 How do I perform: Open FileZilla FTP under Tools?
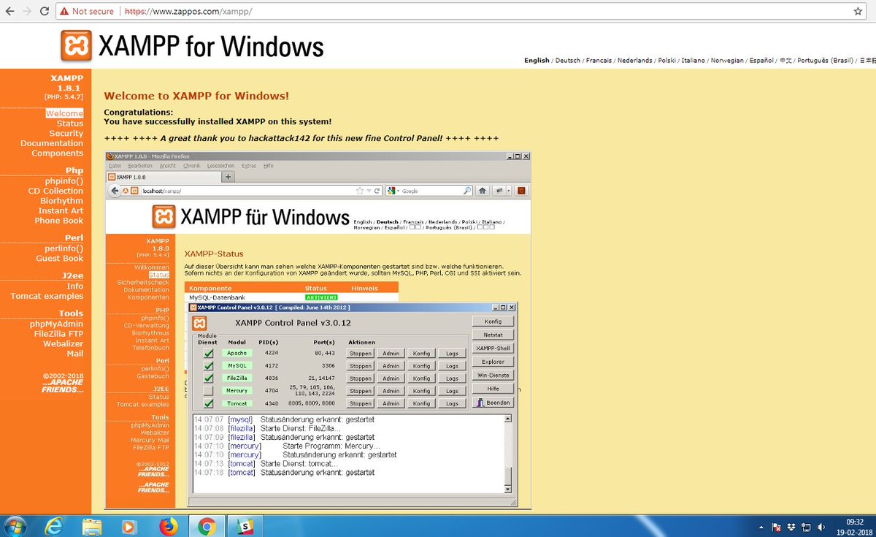point(58,334)
